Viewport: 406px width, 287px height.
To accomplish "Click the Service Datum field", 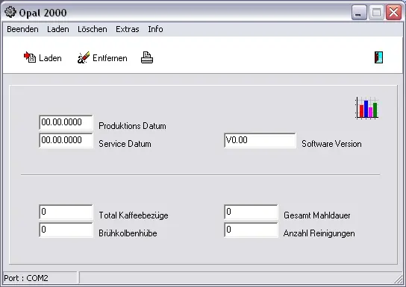I will coord(66,140).
